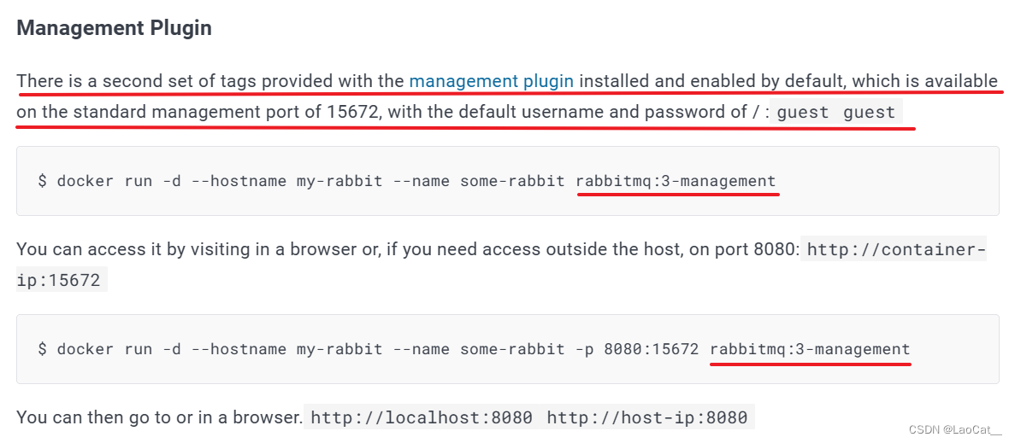
Task: Click the http://localhost:8080 URL text
Action: click(422, 417)
